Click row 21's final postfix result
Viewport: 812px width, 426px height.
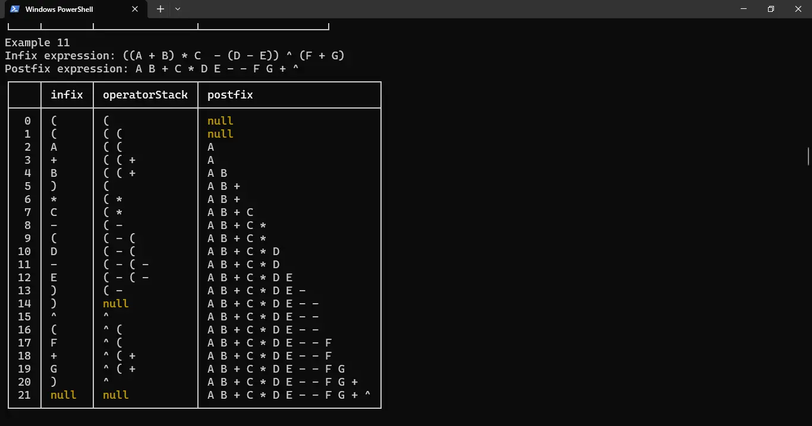coord(288,395)
